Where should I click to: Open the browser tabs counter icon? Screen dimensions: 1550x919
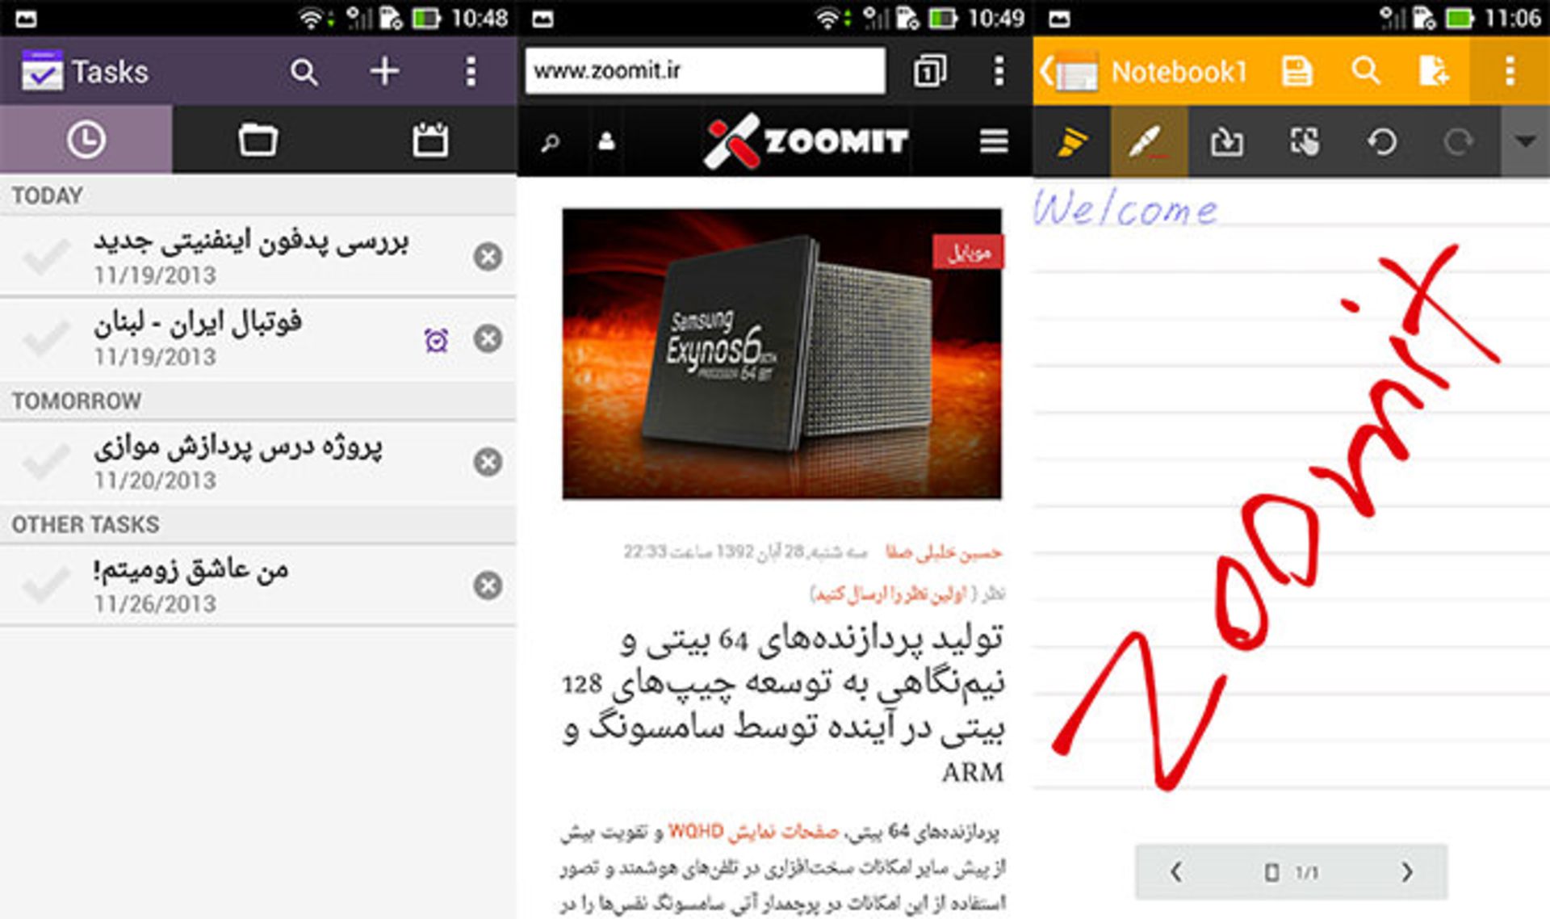929,71
